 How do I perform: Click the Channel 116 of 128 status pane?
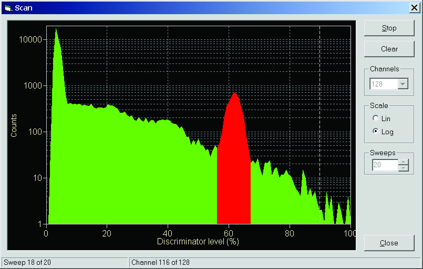(x=275, y=262)
